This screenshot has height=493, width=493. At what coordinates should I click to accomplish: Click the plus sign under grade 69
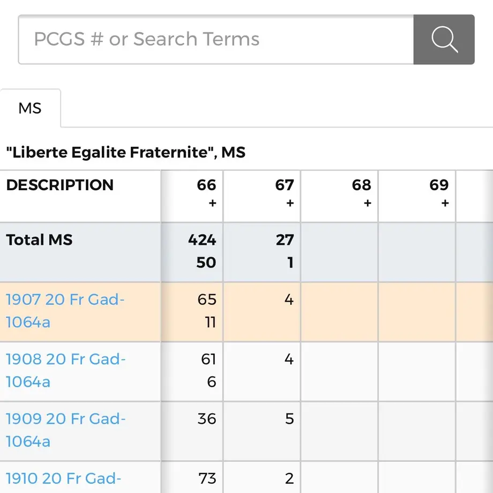click(x=445, y=203)
